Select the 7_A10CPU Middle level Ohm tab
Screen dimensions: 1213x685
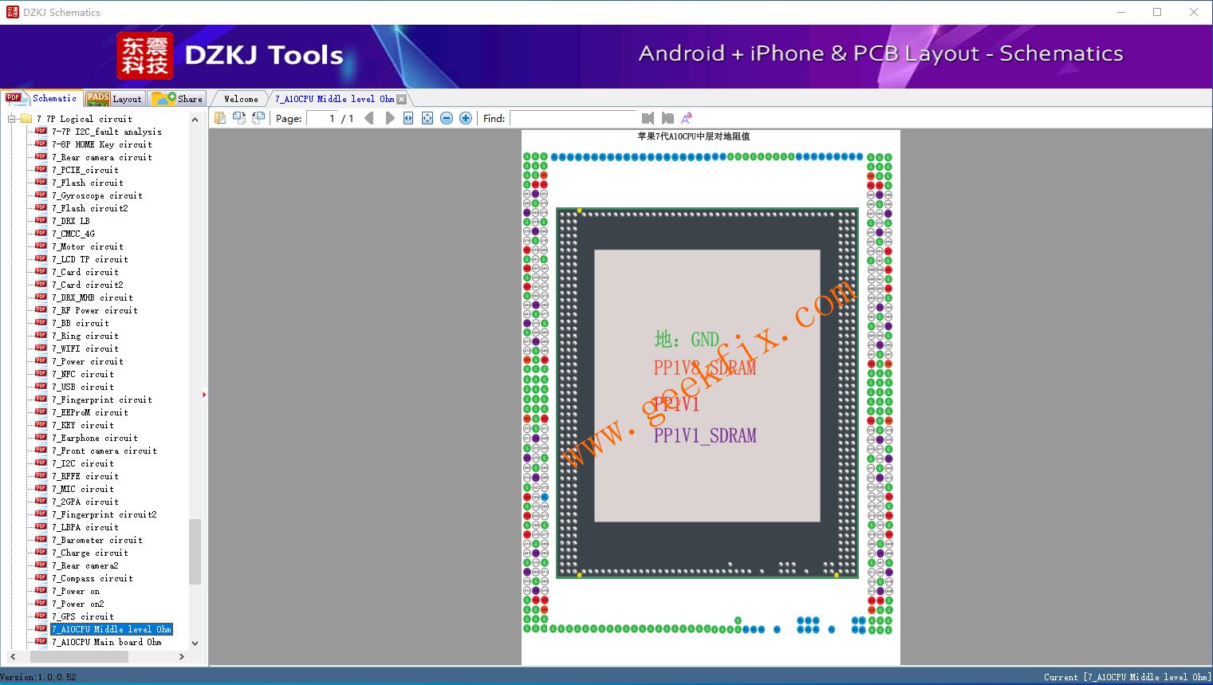[x=335, y=99]
